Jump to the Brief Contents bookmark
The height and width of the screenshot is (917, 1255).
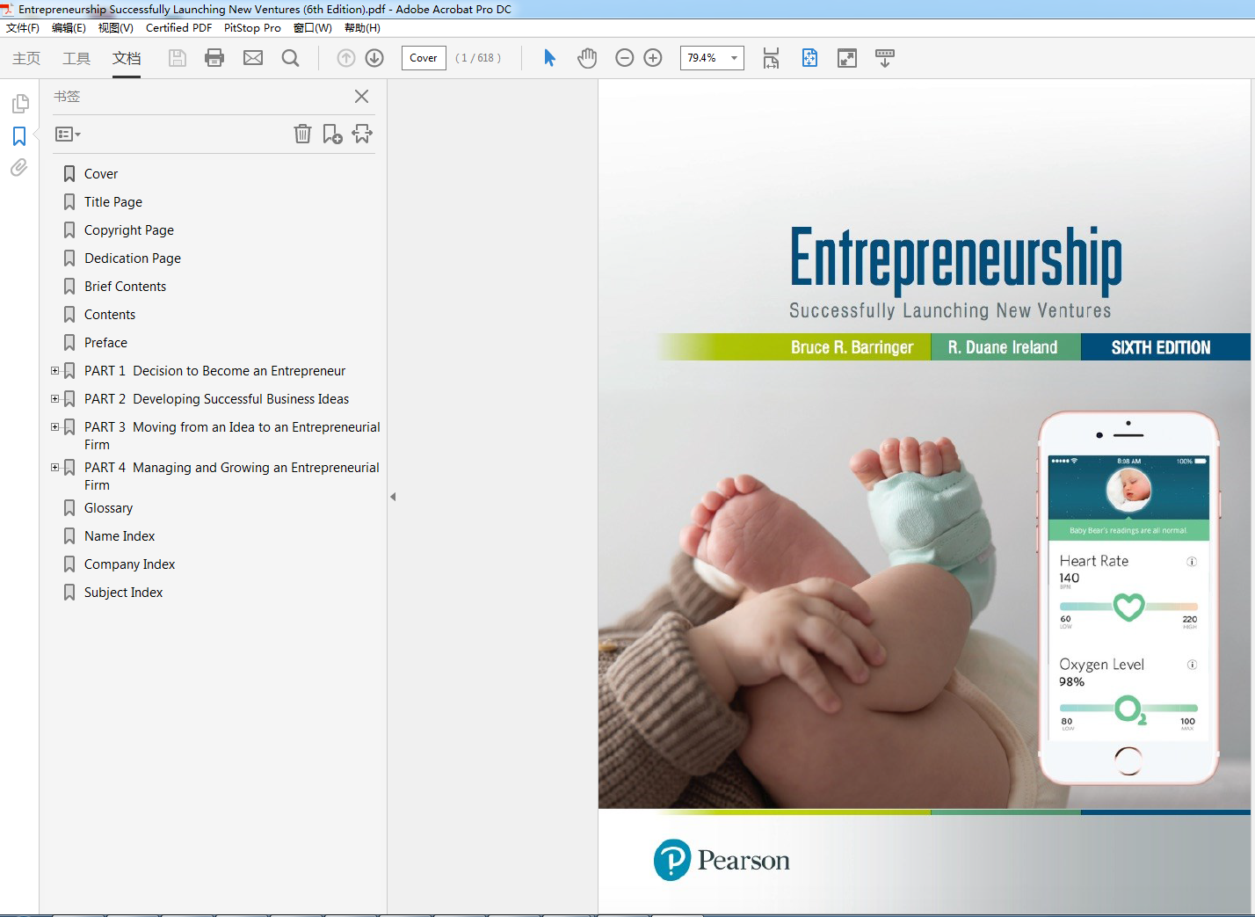125,287
